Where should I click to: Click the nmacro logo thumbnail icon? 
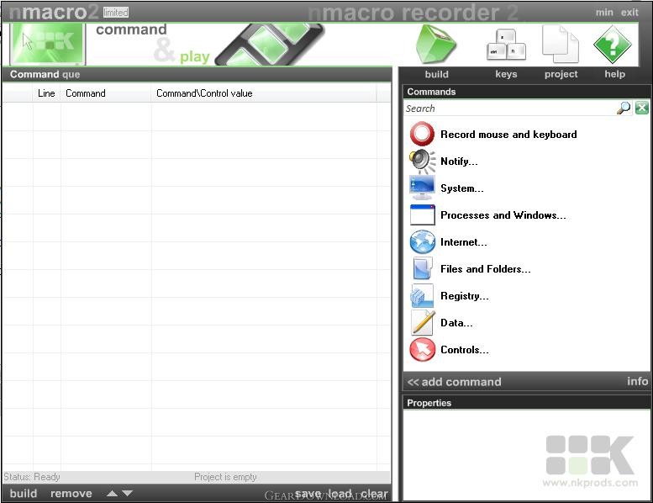coord(47,44)
